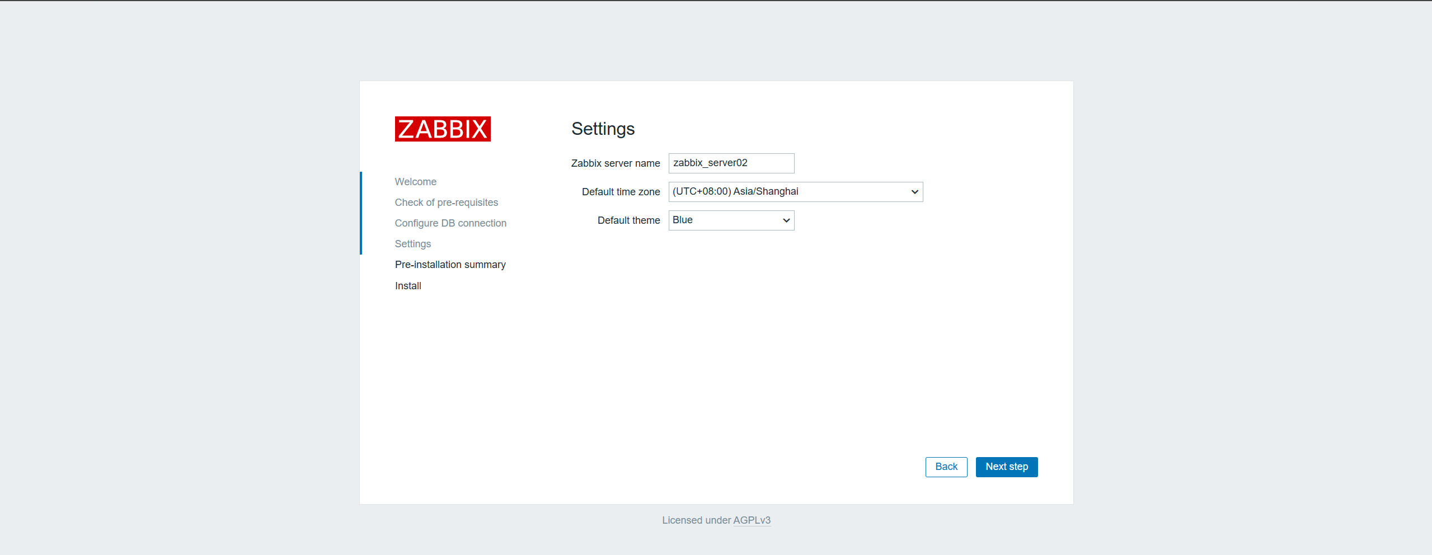
Task: Click the 'Default theme' label
Action: pos(629,220)
